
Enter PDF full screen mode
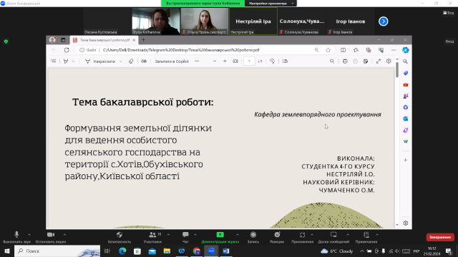[x=379, y=61]
